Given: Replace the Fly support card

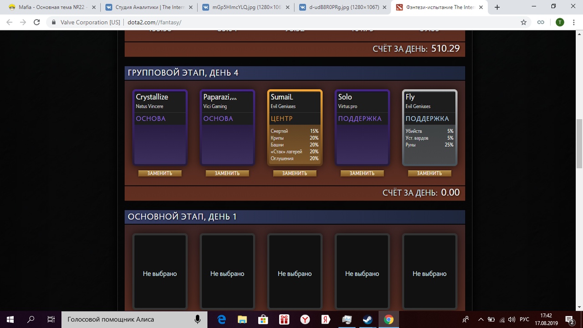Looking at the screenshot, I should (x=430, y=173).
